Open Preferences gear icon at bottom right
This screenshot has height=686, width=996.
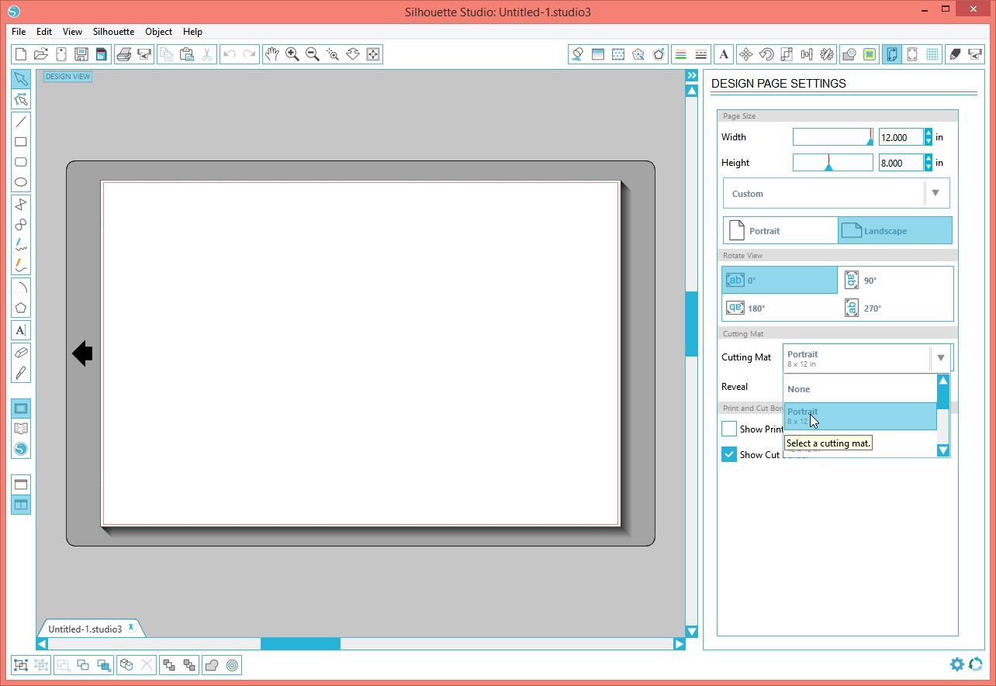957,664
